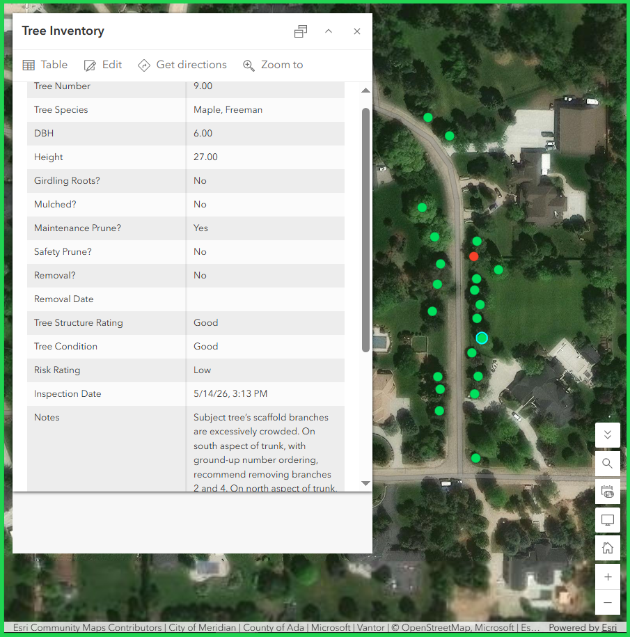630x637 pixels.
Task: Click the notes text about scaffold branches
Action: point(265,452)
